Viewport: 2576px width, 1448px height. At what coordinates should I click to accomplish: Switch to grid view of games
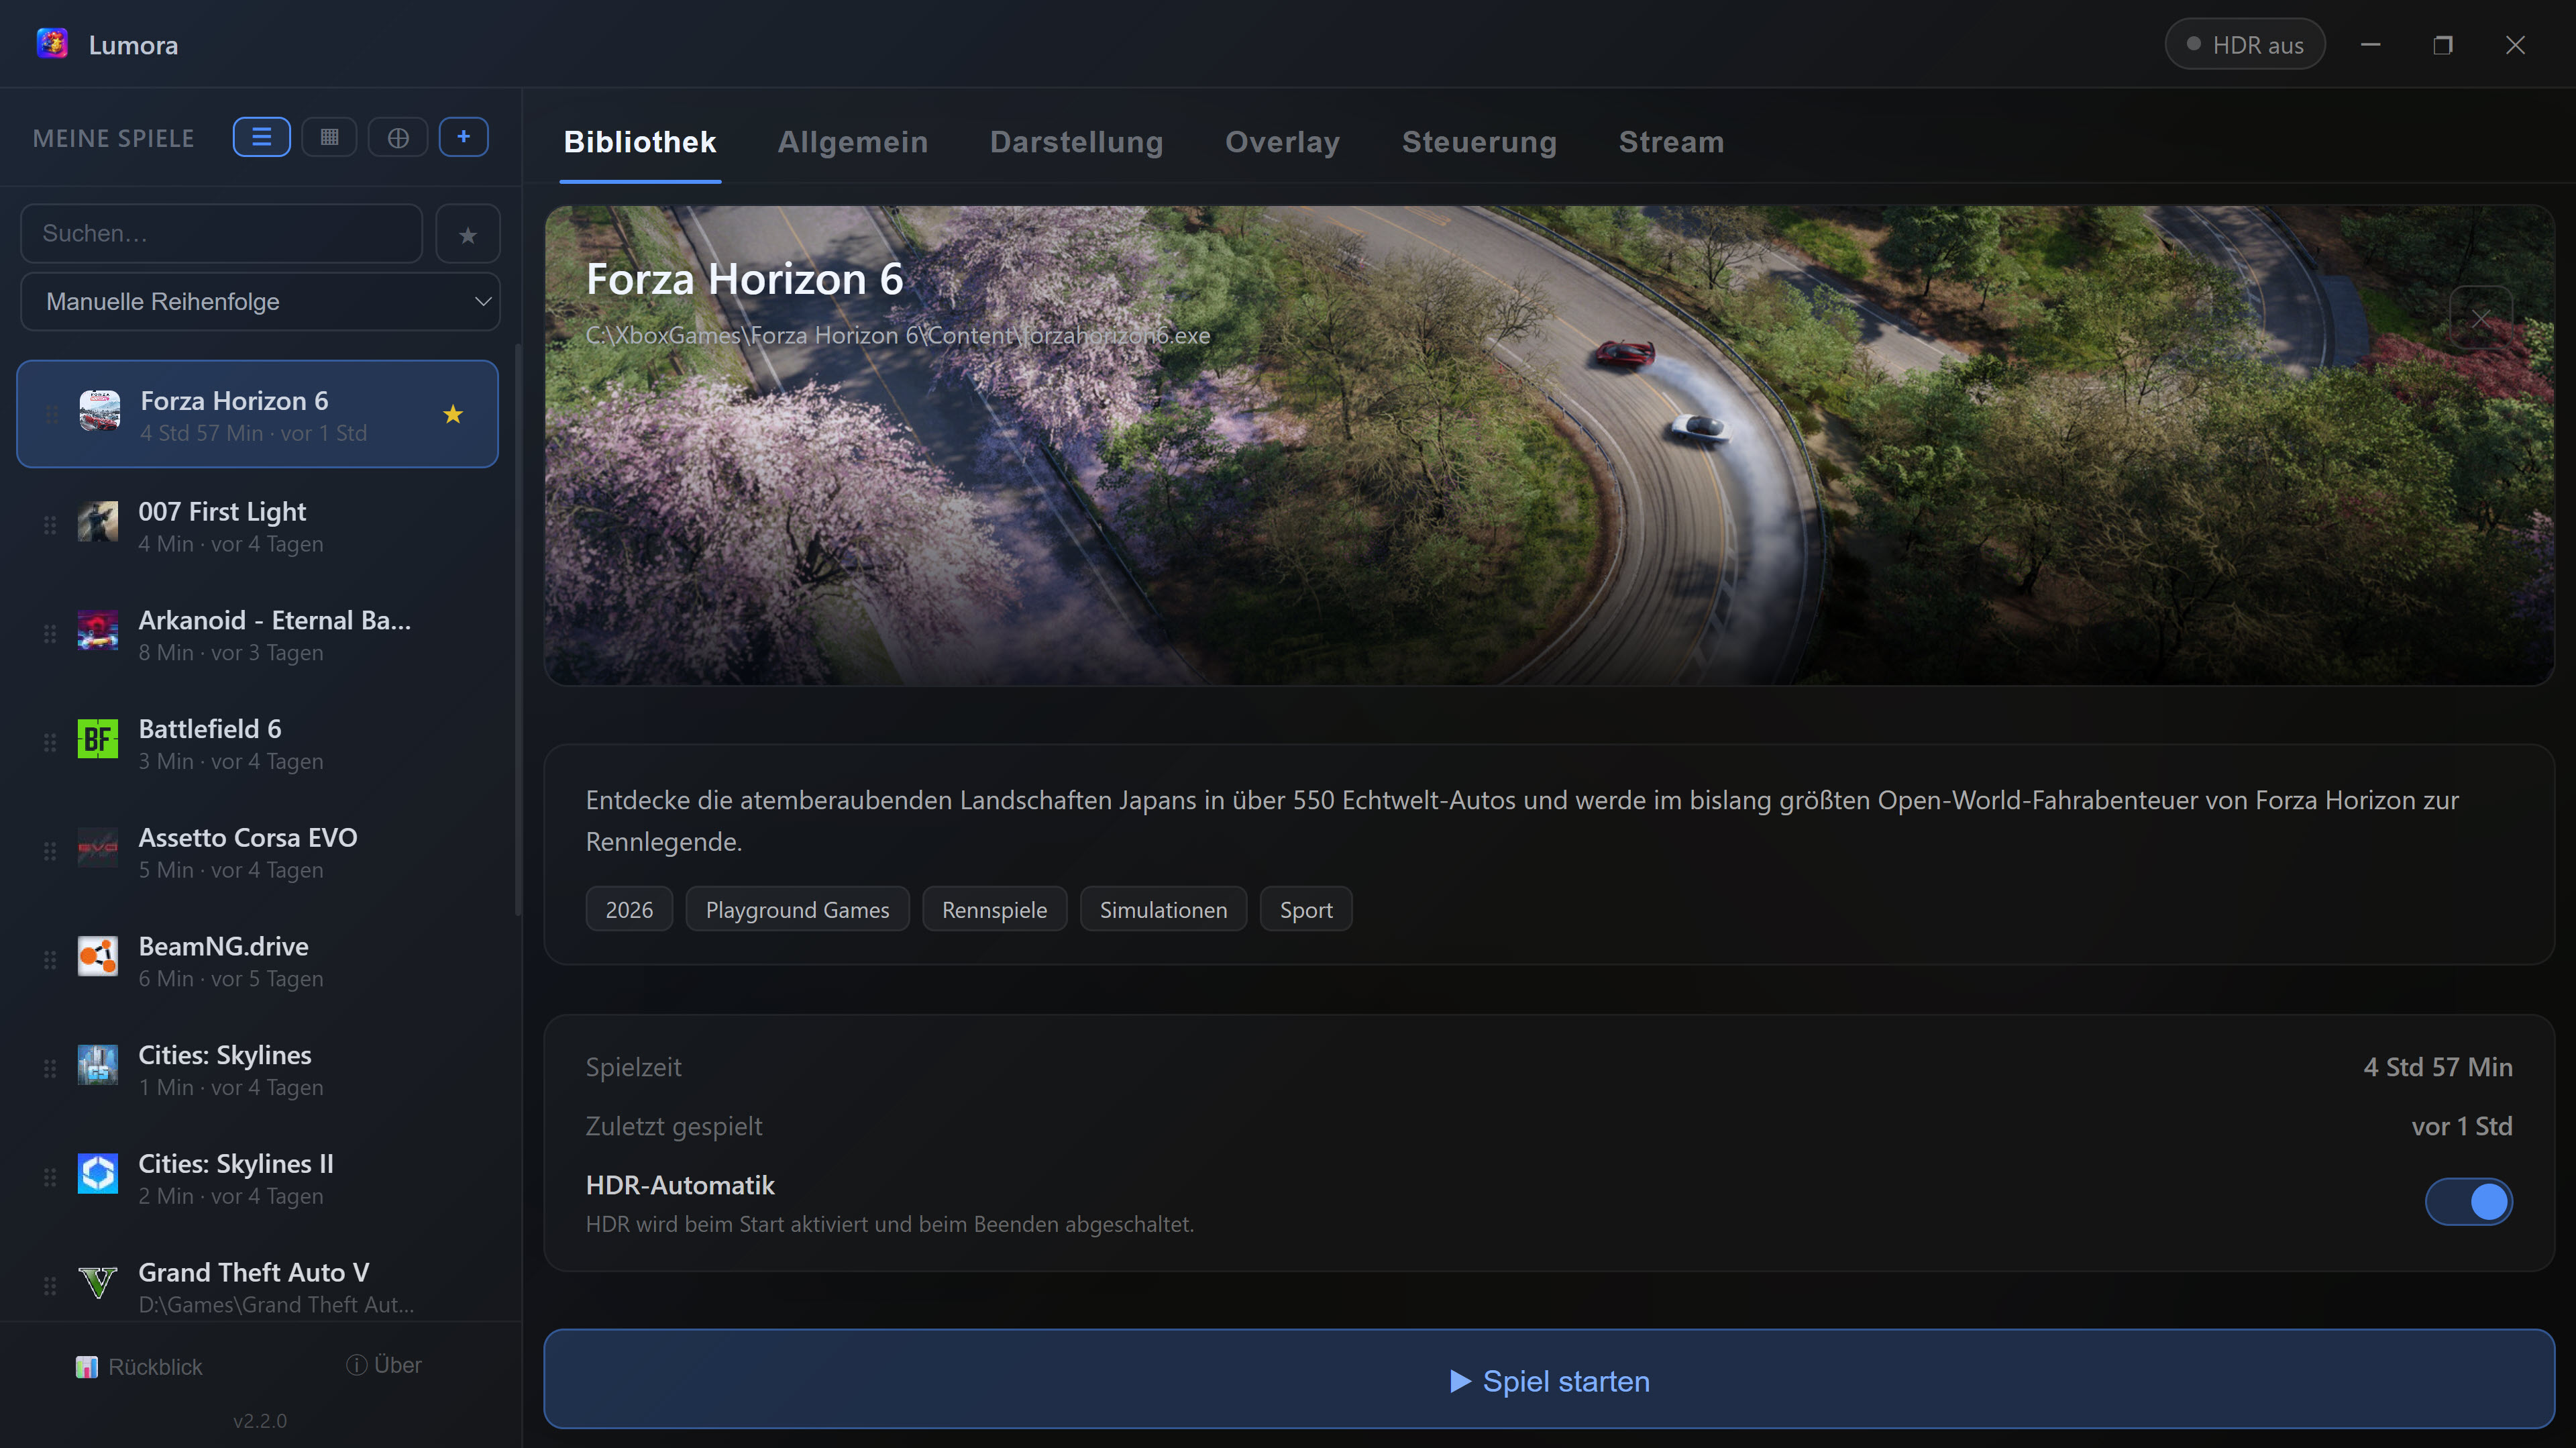tap(329, 137)
